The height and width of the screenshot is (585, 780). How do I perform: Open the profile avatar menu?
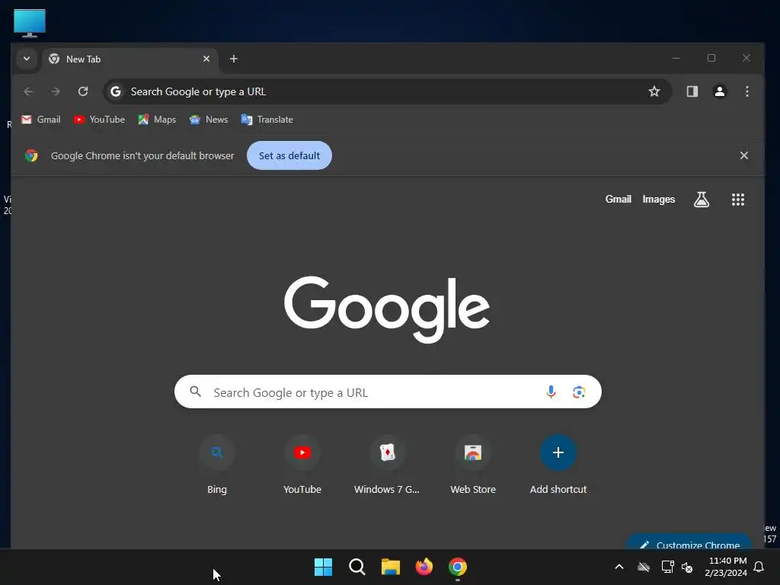719,91
